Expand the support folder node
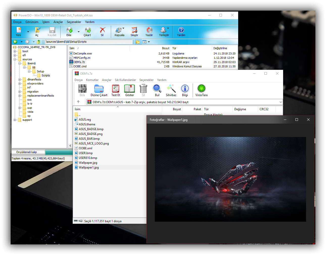This screenshot has height=255, width=326. (15, 120)
